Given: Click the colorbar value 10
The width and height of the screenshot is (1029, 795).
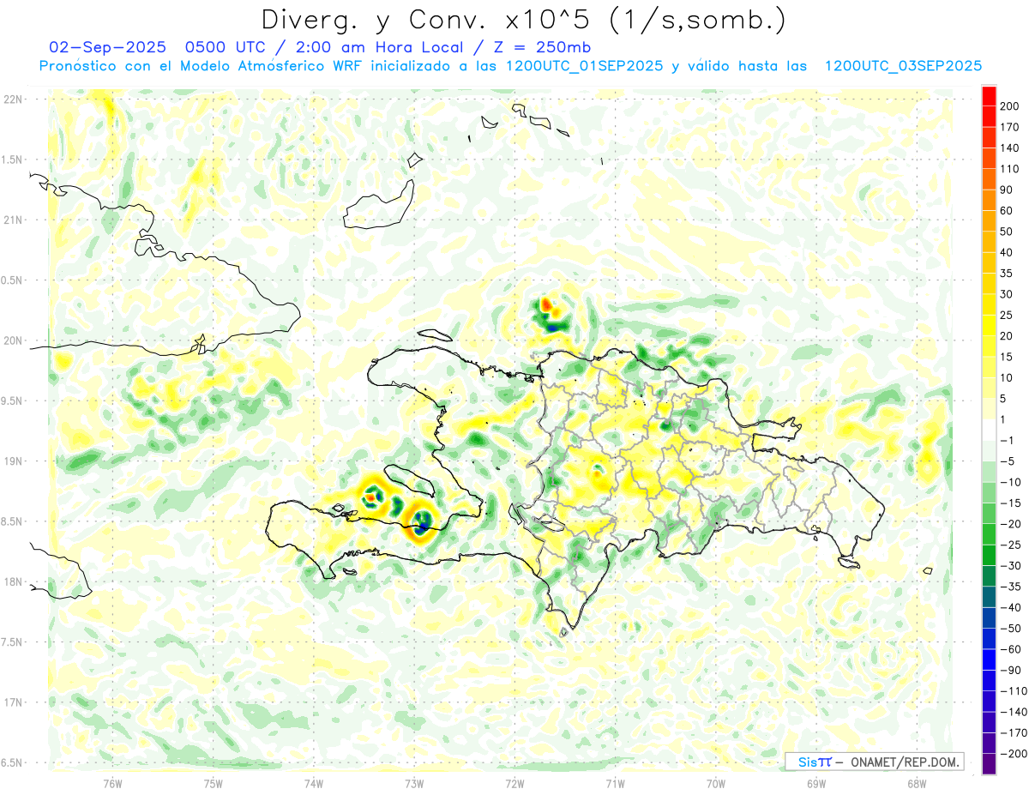Looking at the screenshot, I should point(1007,378).
